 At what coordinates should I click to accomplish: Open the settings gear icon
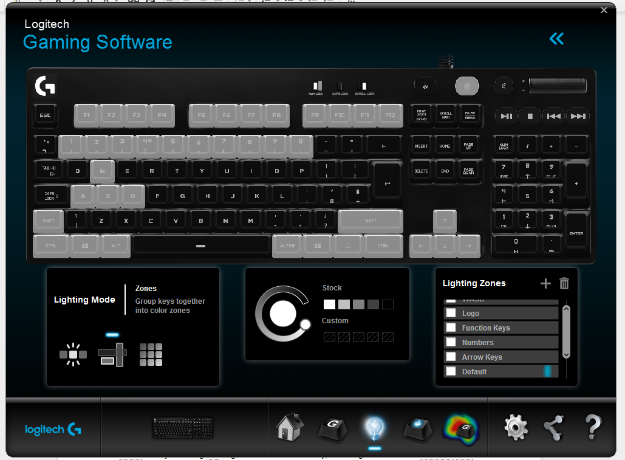click(516, 428)
